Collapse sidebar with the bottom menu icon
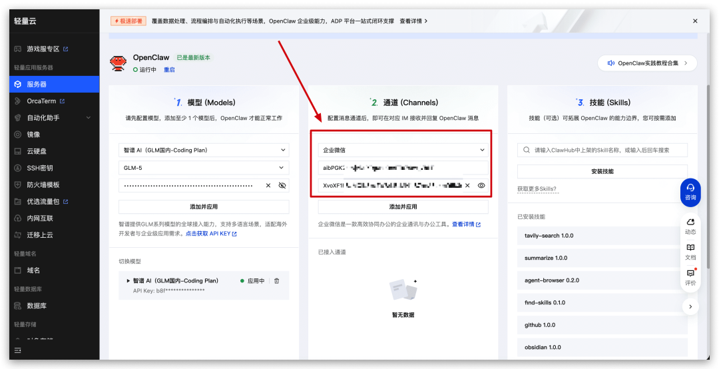 coord(18,350)
